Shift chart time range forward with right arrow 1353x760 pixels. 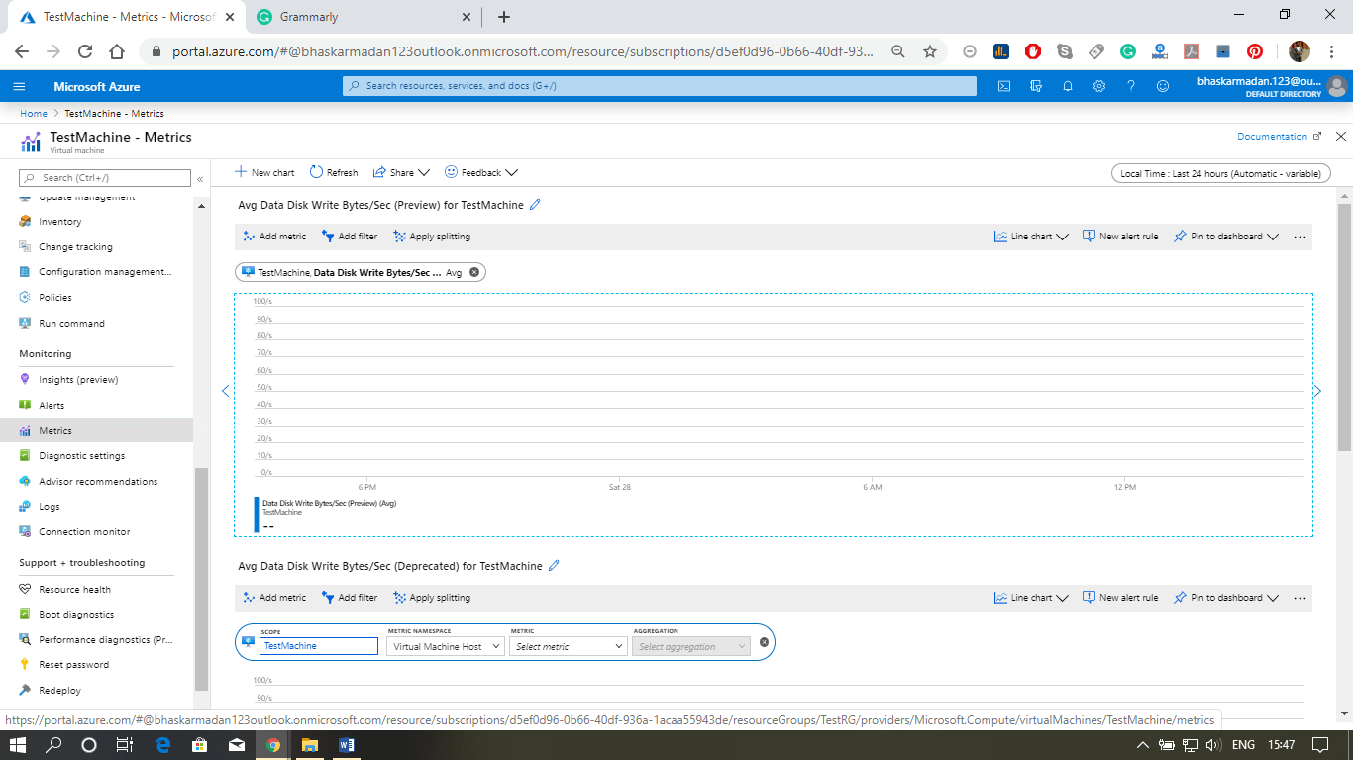tap(1317, 391)
